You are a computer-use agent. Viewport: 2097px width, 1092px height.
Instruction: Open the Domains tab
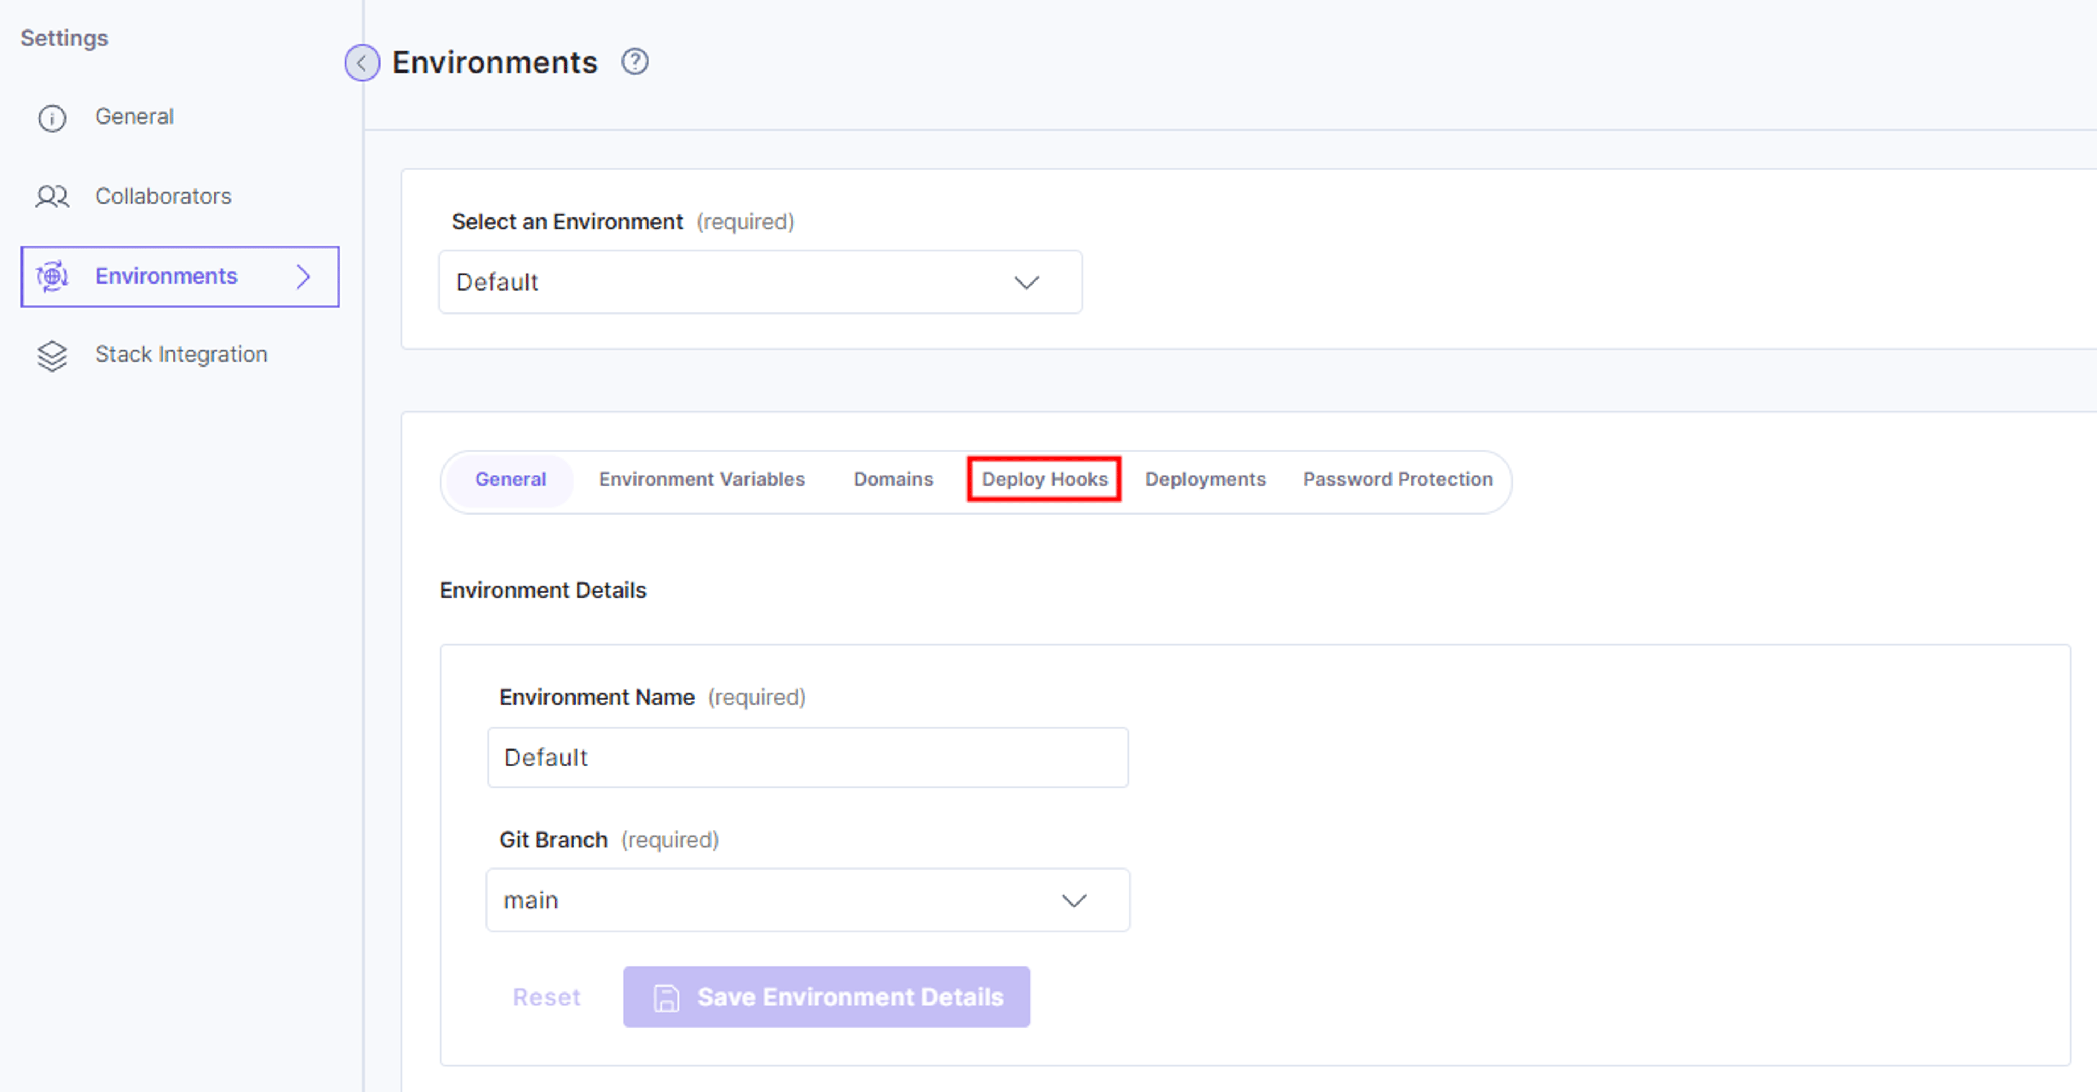[893, 480]
